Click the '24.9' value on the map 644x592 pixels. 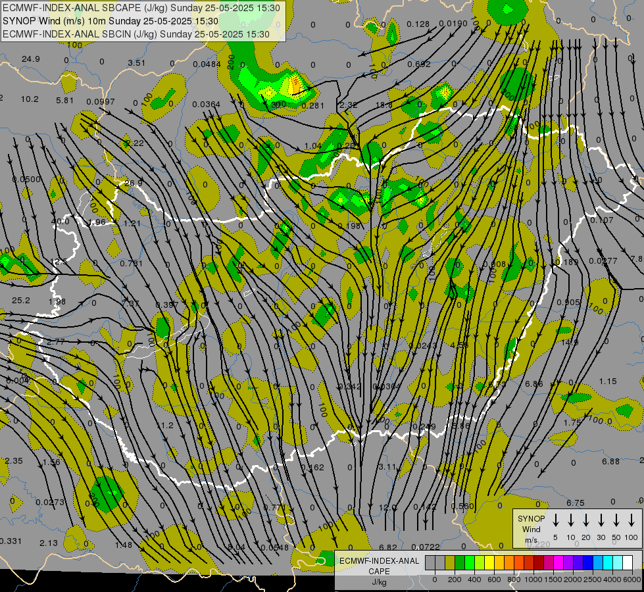(31, 59)
